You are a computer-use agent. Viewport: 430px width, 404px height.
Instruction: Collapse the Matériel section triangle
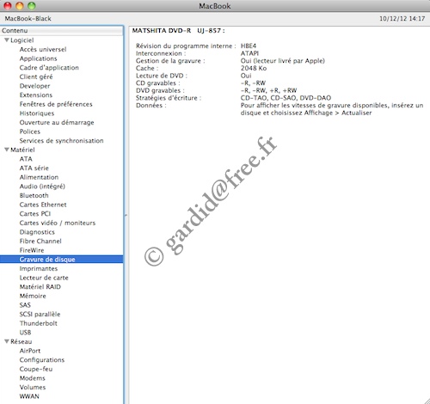click(x=7, y=150)
